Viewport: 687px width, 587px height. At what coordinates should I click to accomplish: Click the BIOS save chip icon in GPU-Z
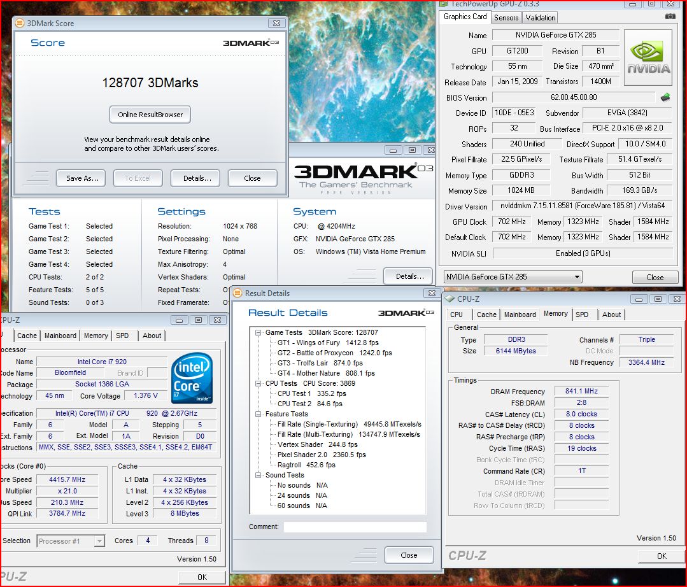pyautogui.click(x=665, y=97)
